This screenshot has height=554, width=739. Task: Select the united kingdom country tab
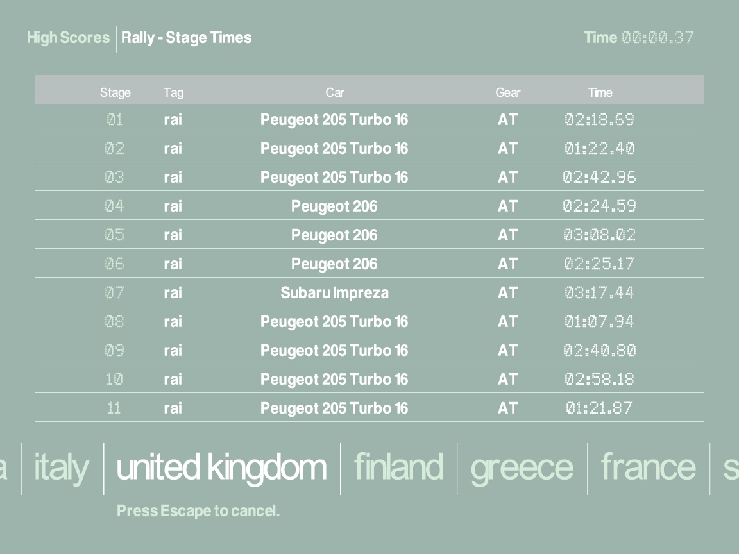pyautogui.click(x=221, y=467)
